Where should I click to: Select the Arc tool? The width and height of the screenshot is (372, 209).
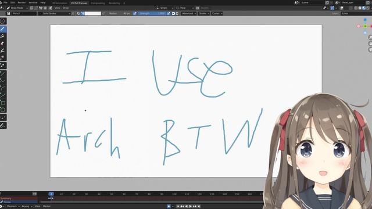click(2, 88)
